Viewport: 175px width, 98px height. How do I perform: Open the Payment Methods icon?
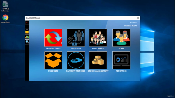pos(76,60)
